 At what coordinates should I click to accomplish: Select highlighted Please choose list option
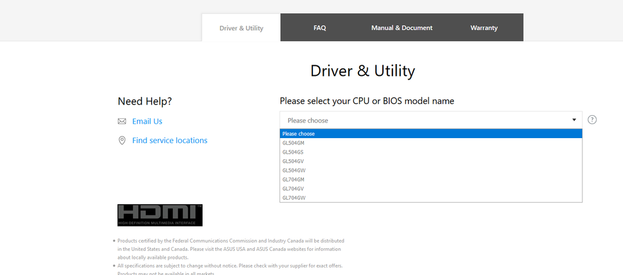[431, 134]
